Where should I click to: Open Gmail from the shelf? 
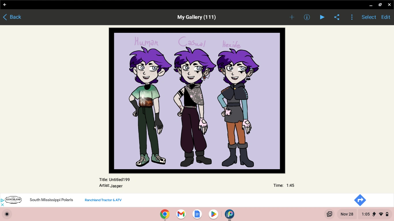coord(181,214)
